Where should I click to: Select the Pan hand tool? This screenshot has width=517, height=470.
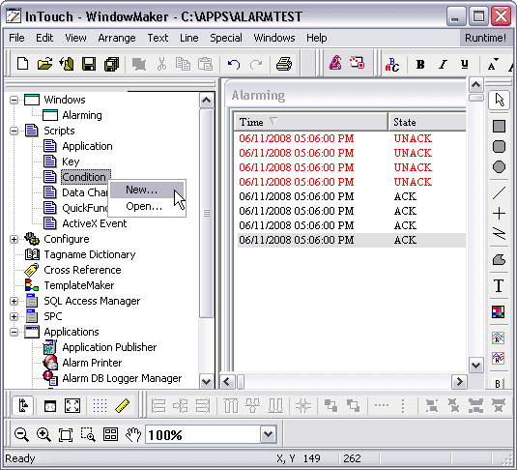tap(133, 434)
